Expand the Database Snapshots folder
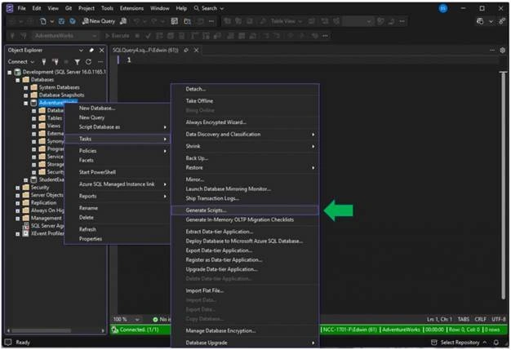This screenshot has height=350, width=511. [26, 95]
